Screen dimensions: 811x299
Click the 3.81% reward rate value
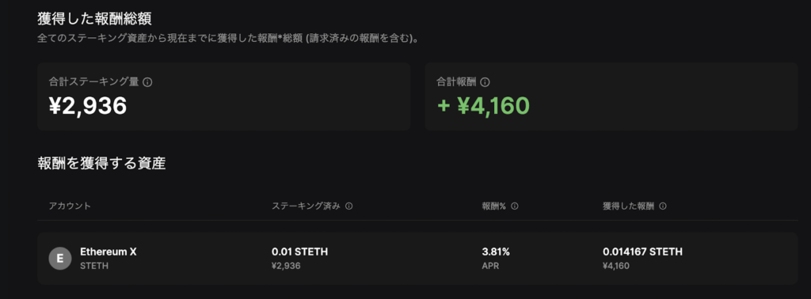(x=496, y=252)
